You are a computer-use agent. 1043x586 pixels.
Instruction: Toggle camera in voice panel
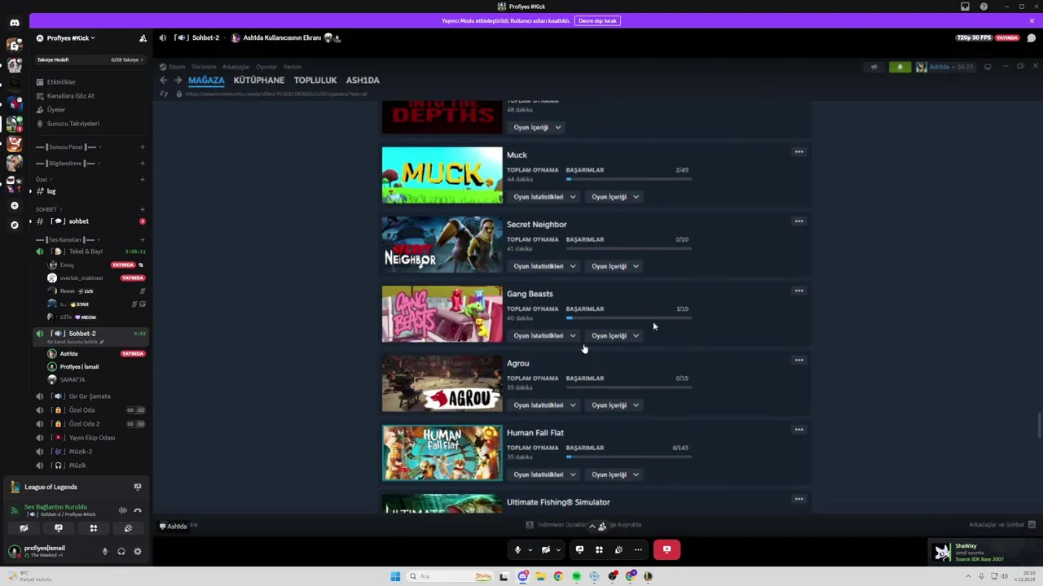24,528
